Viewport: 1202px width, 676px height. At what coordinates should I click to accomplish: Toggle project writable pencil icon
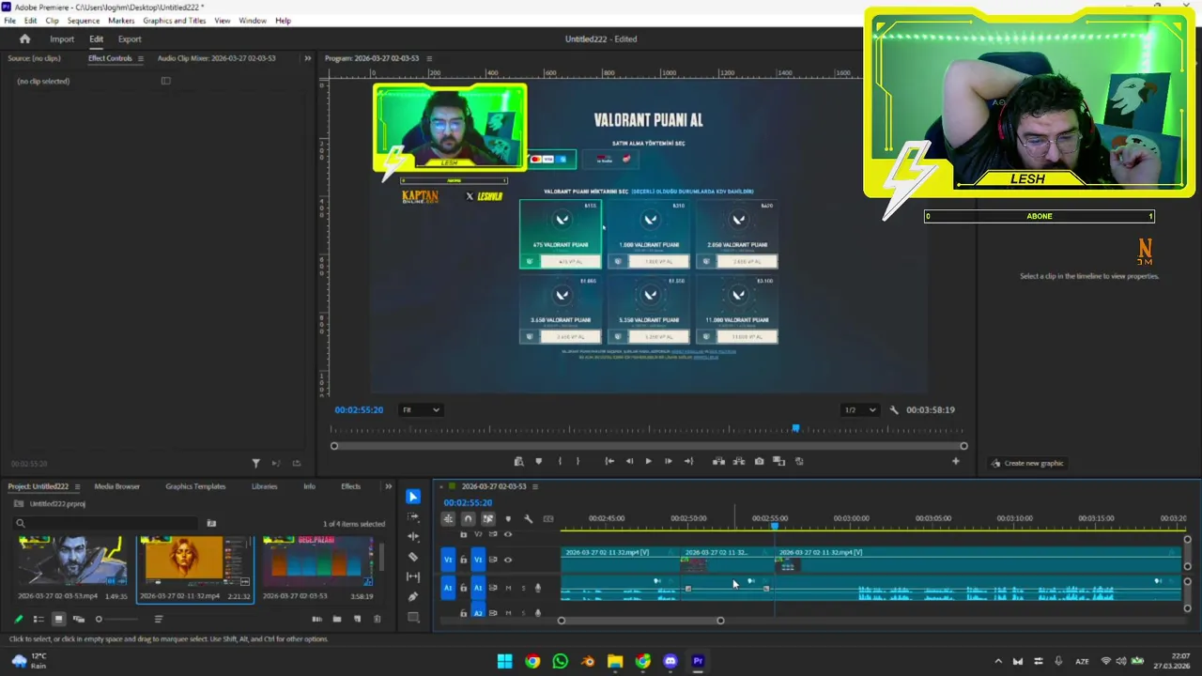pyautogui.click(x=18, y=619)
